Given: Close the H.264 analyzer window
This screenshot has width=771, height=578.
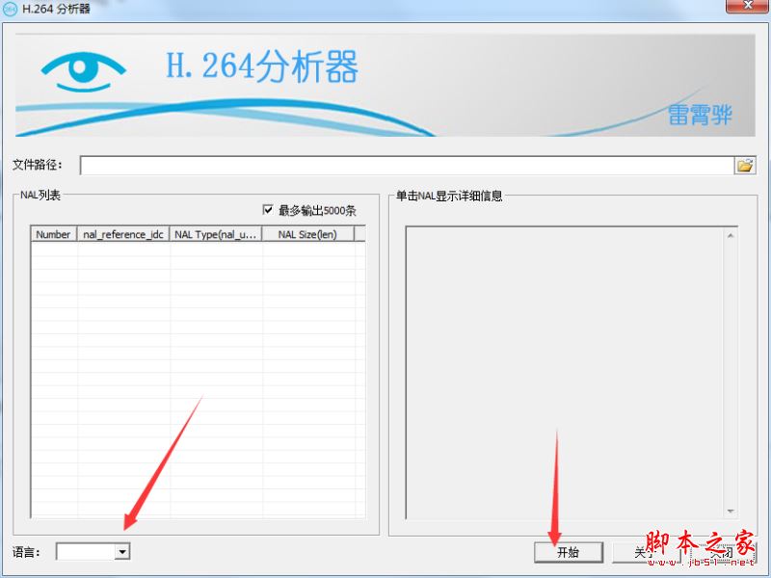Looking at the screenshot, I should pyautogui.click(x=748, y=6).
